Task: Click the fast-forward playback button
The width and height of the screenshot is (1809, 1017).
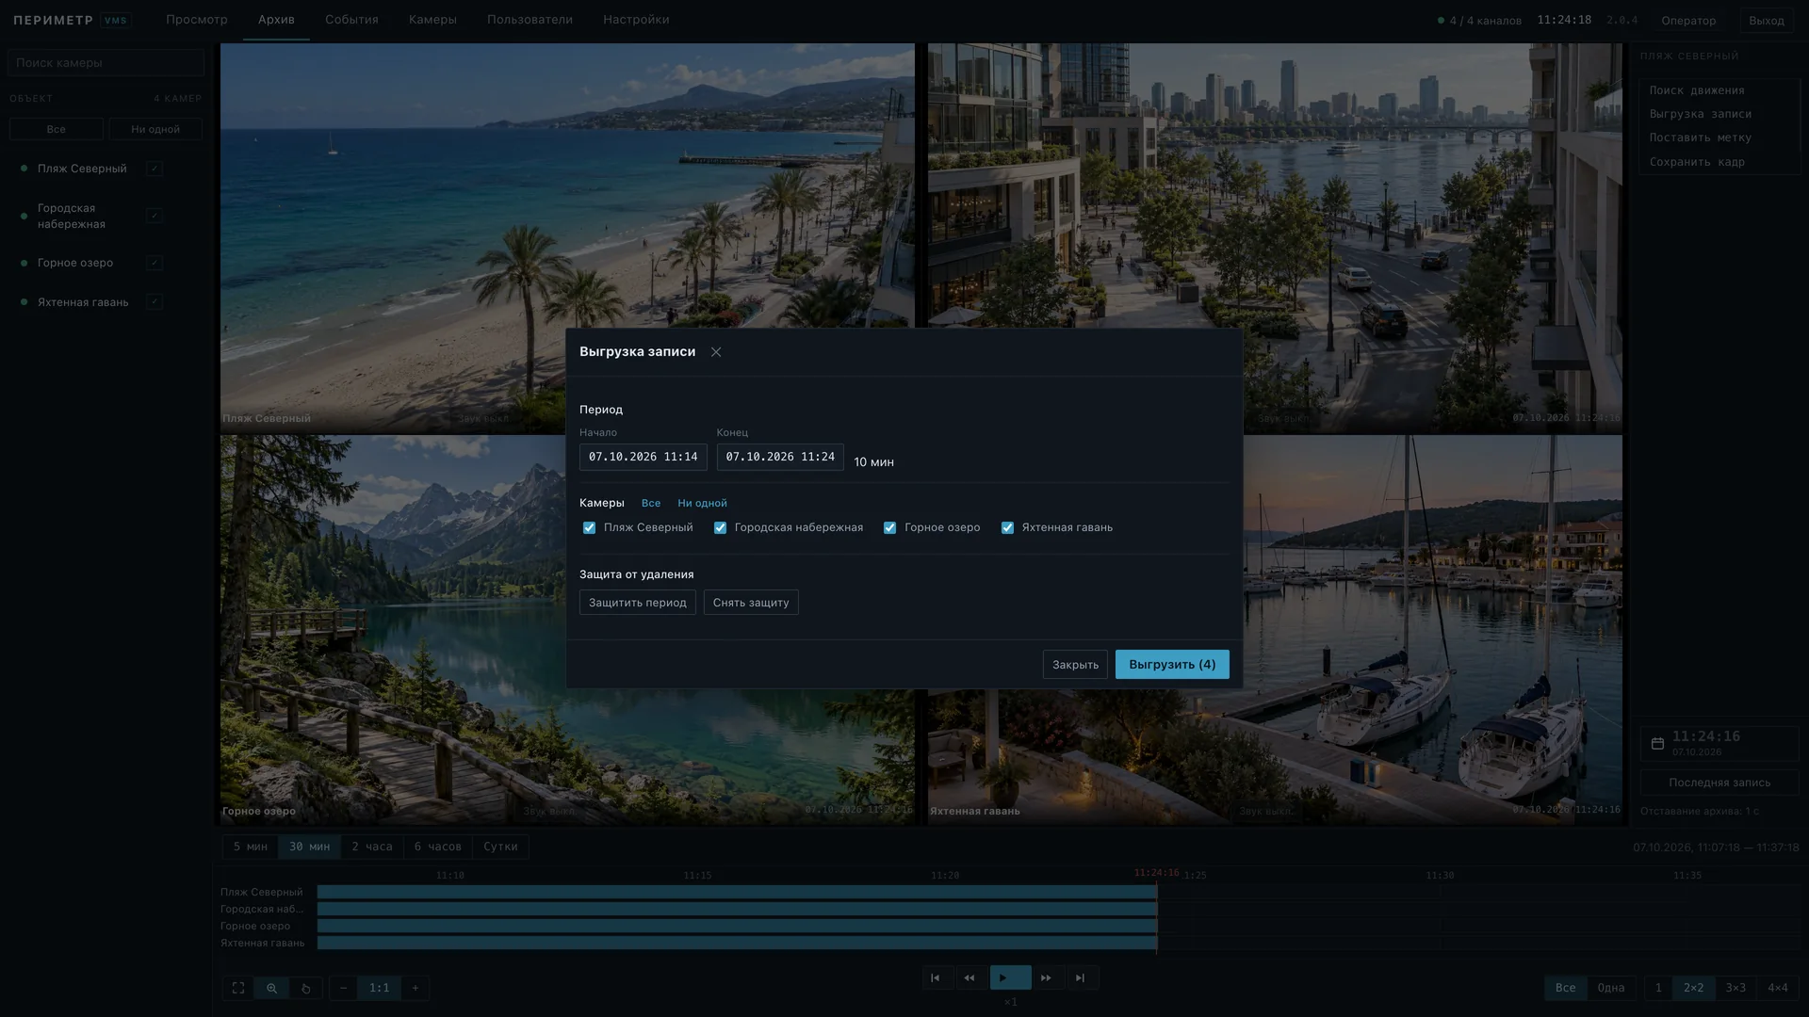Action: tap(1046, 977)
